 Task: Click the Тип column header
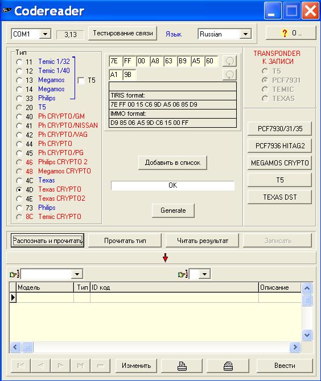pos(82,287)
